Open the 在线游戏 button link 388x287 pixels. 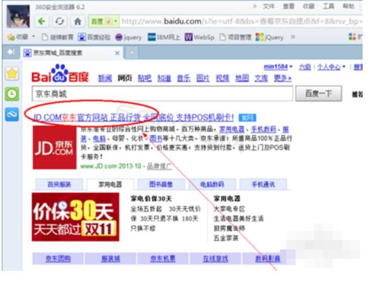click(x=215, y=259)
